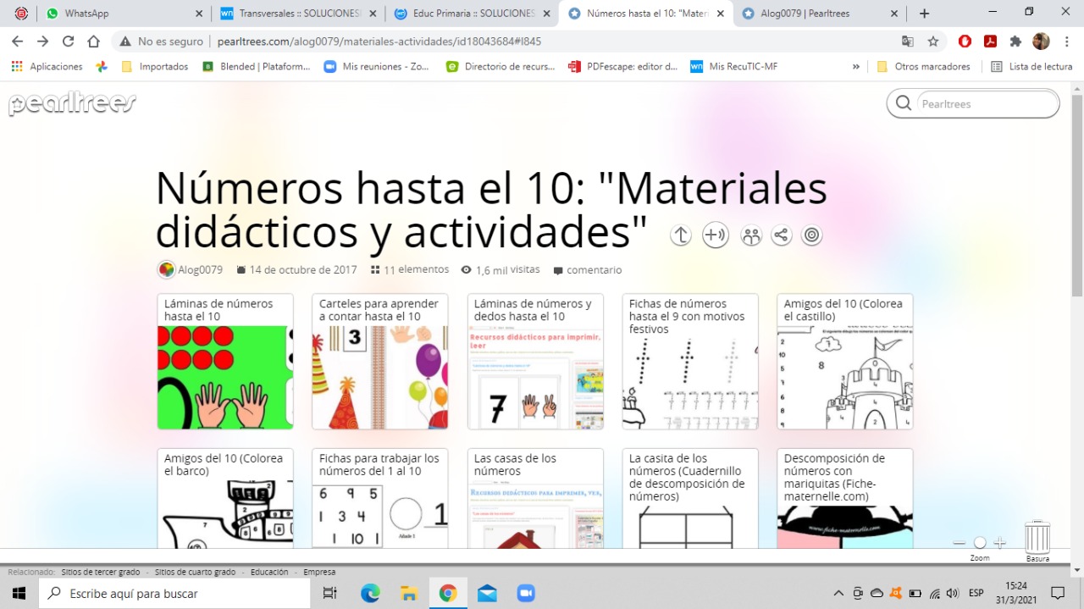The image size is (1084, 609).
Task: Show hidden system tray icons
Action: pyautogui.click(x=838, y=593)
